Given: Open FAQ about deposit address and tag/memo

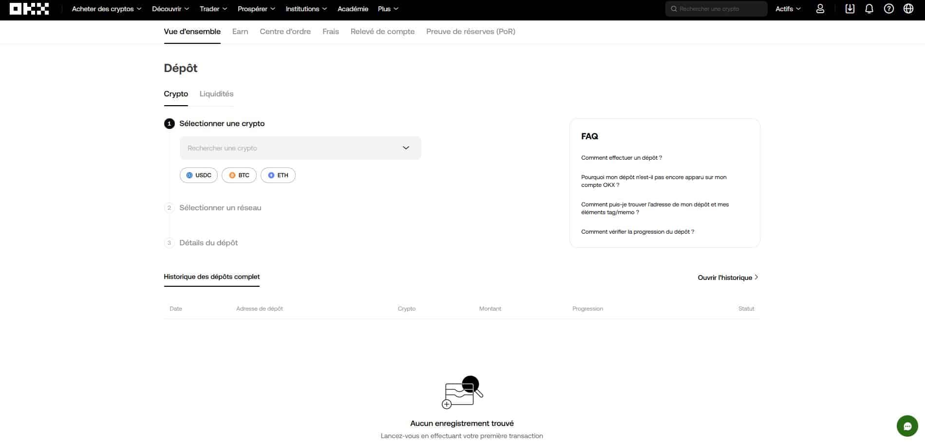Looking at the screenshot, I should pos(655,208).
